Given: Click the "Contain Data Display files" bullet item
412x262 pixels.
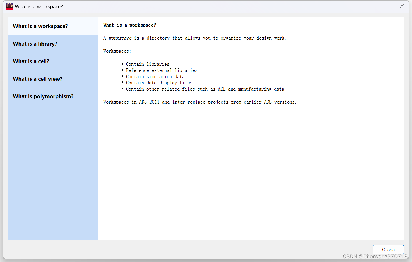Looking at the screenshot, I should tap(159, 83).
